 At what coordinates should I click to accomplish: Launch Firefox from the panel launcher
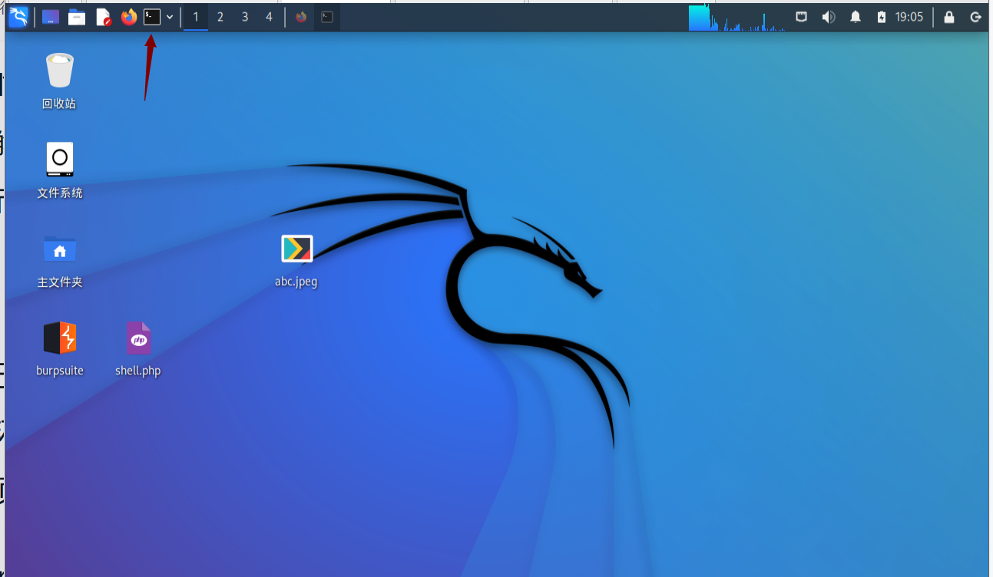[x=129, y=17]
